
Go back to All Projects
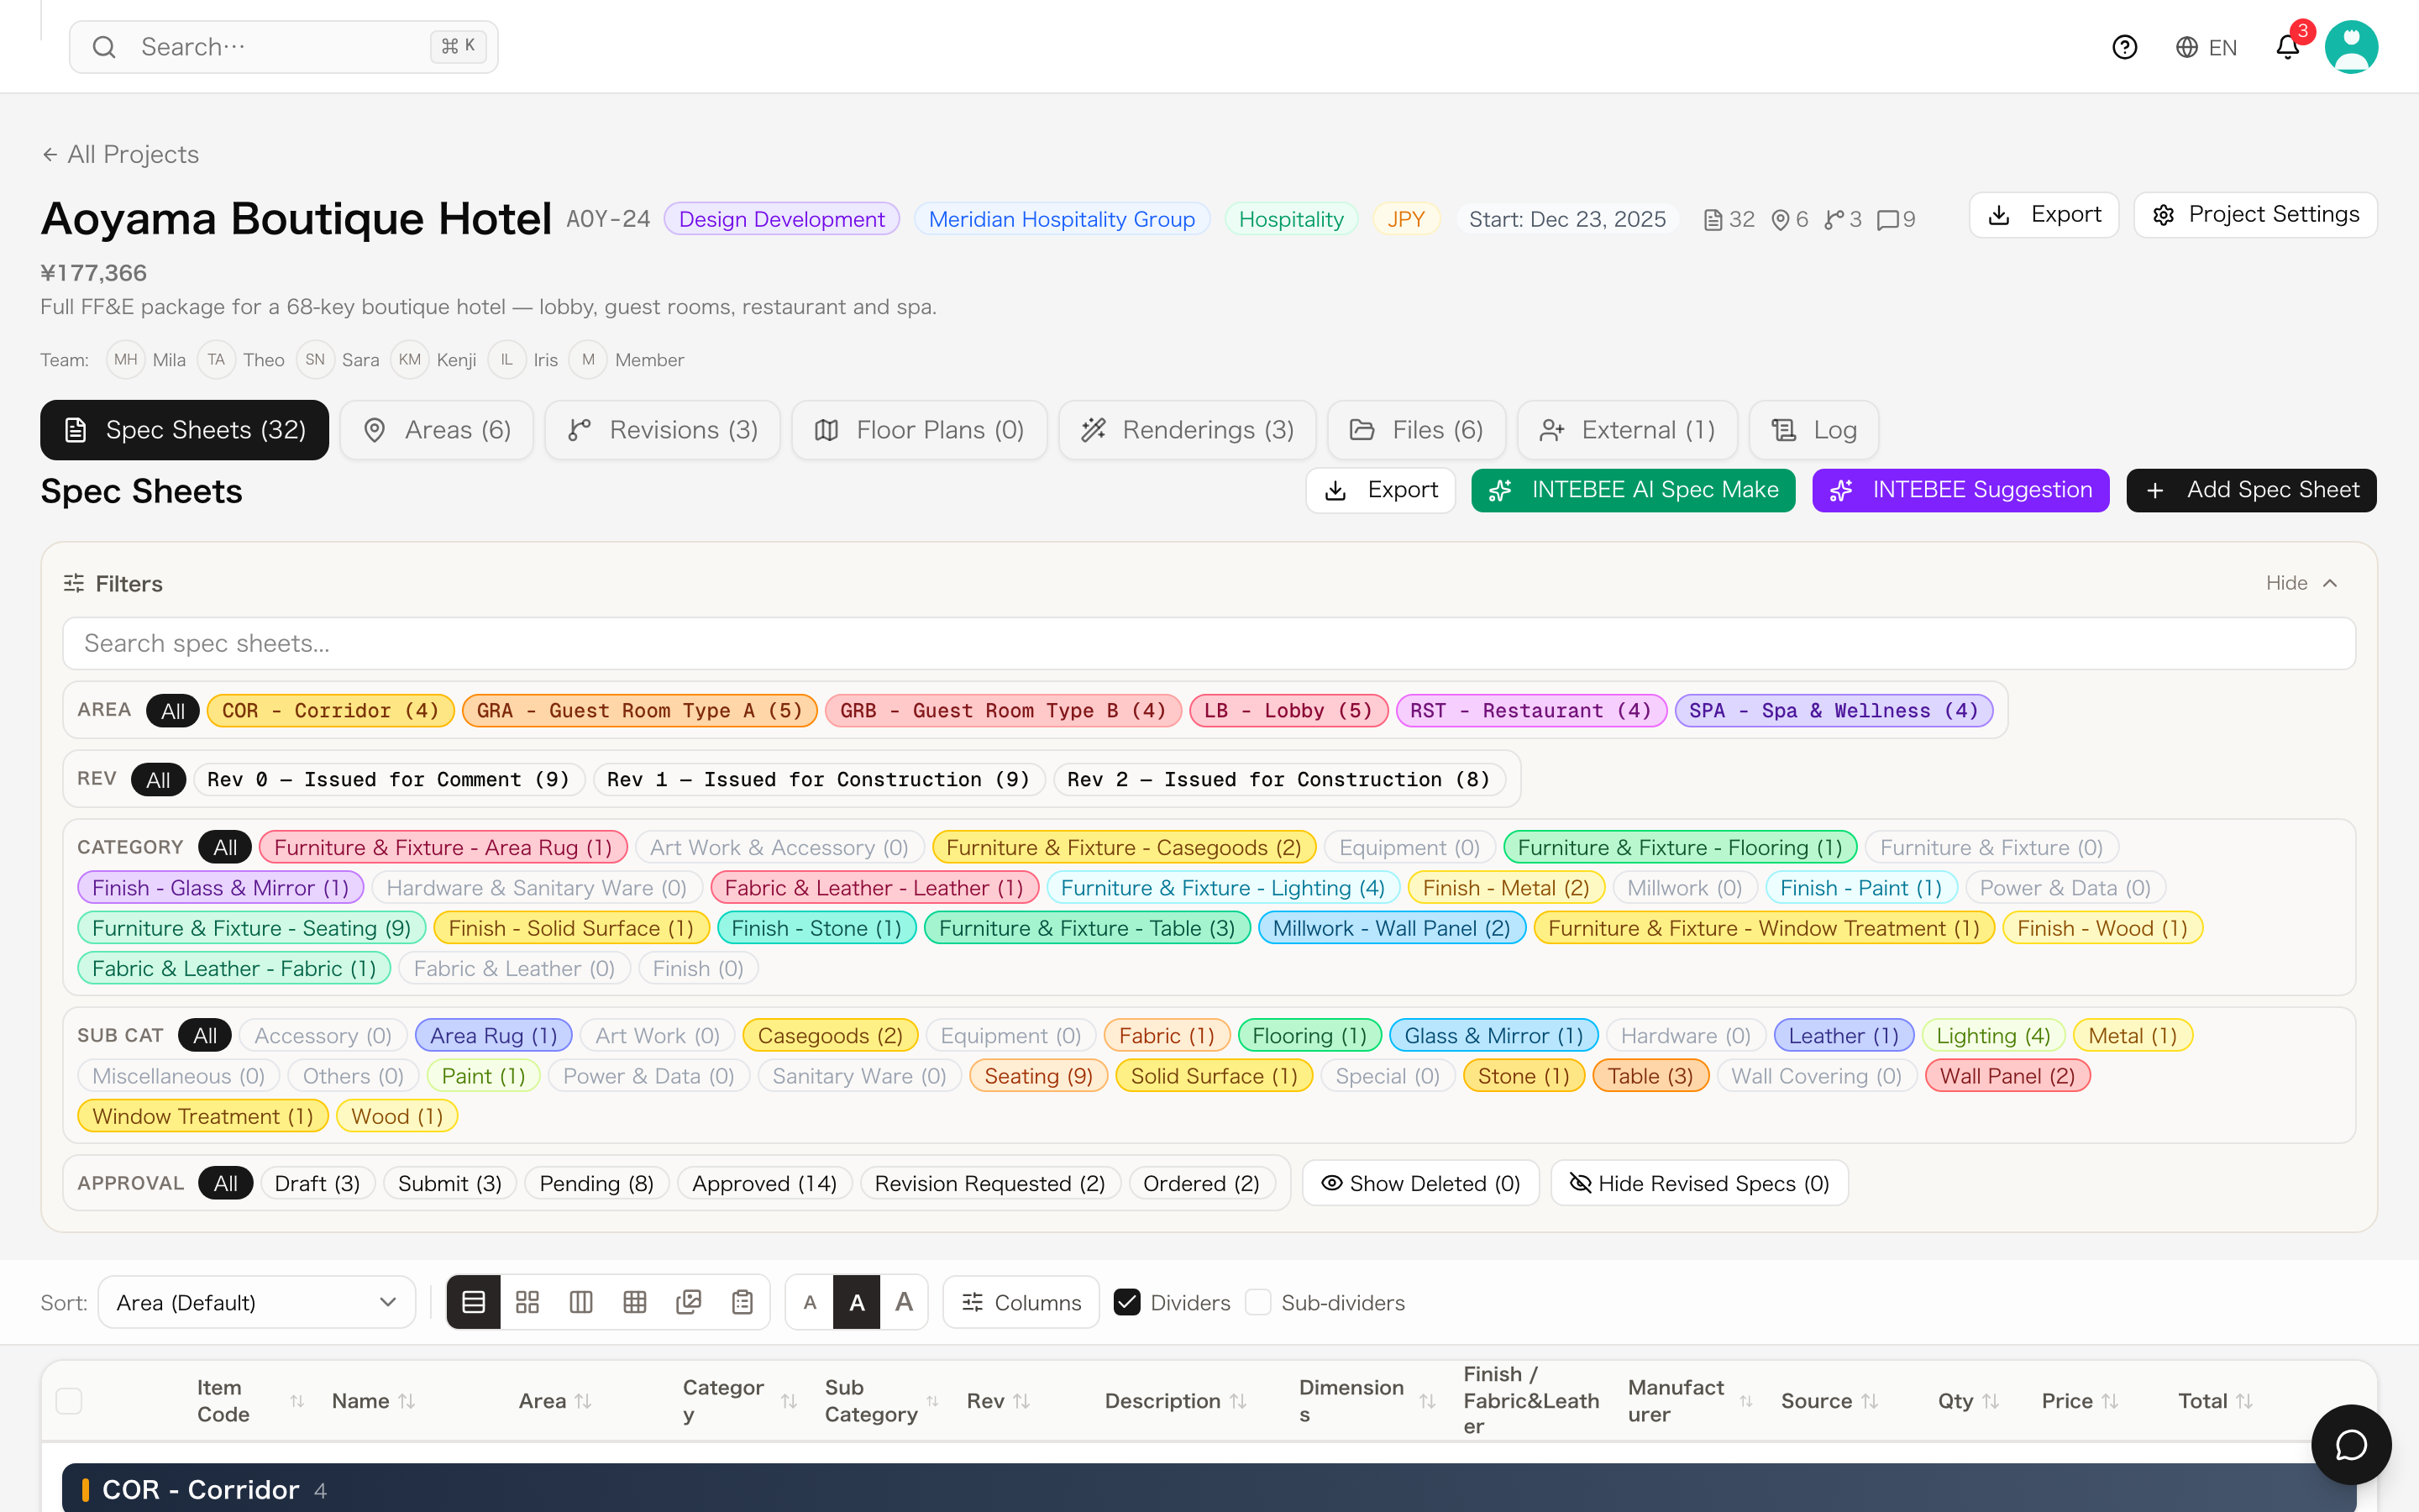click(120, 154)
